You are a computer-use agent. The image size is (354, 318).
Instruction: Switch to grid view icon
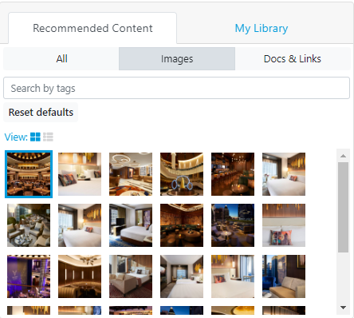point(35,137)
